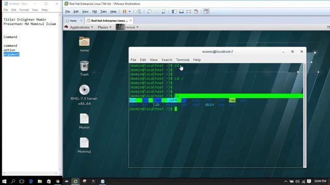Click the highlighted 'argument' word in Notepad
Screen dimensions: 330x185
(11, 54)
